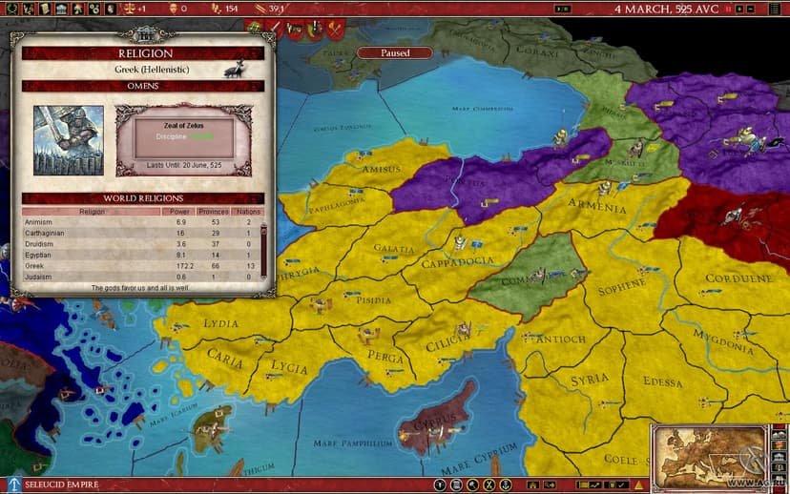Open the chart graph icon in bottom bar
The height and width of the screenshot is (494, 790).
[596, 484]
